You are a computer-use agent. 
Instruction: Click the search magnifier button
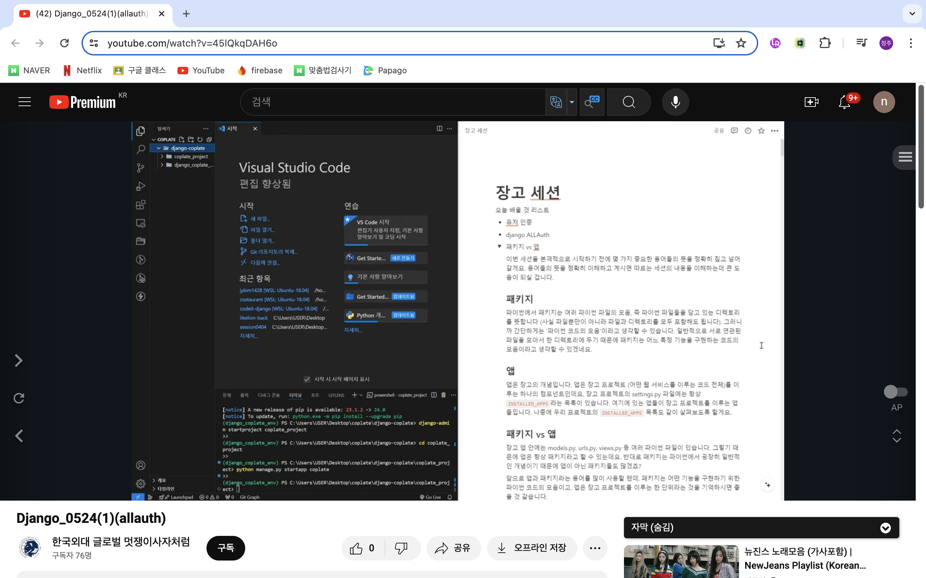pyautogui.click(x=628, y=102)
